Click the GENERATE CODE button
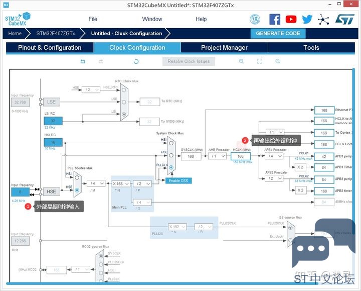 click(x=278, y=34)
